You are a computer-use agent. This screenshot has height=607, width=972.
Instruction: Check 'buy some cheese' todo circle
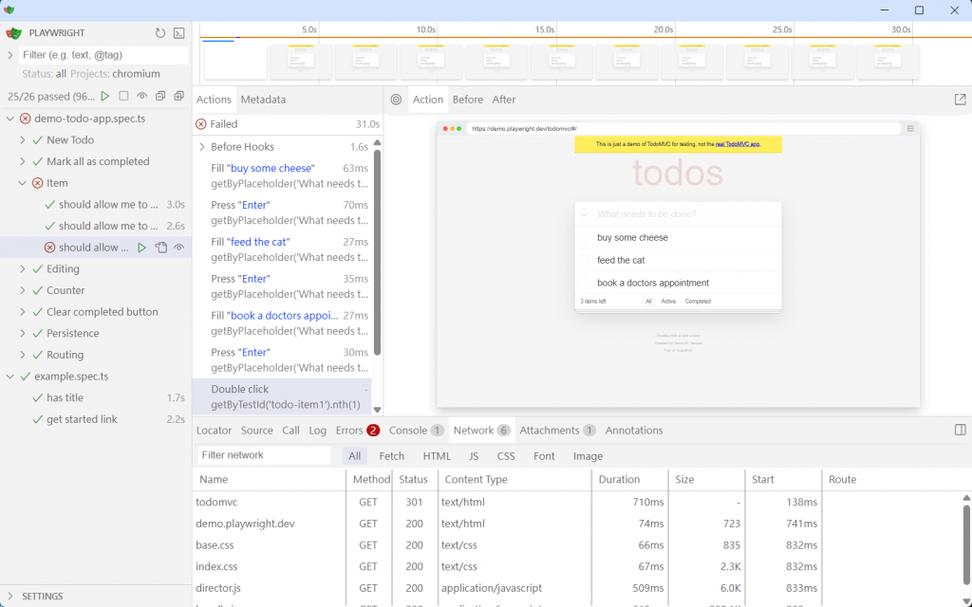tap(584, 238)
